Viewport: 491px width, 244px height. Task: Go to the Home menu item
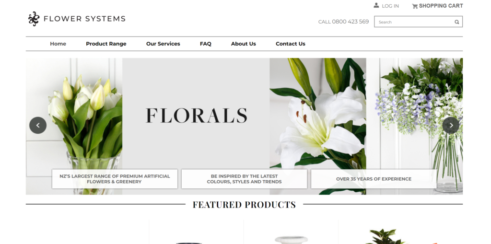tap(58, 44)
